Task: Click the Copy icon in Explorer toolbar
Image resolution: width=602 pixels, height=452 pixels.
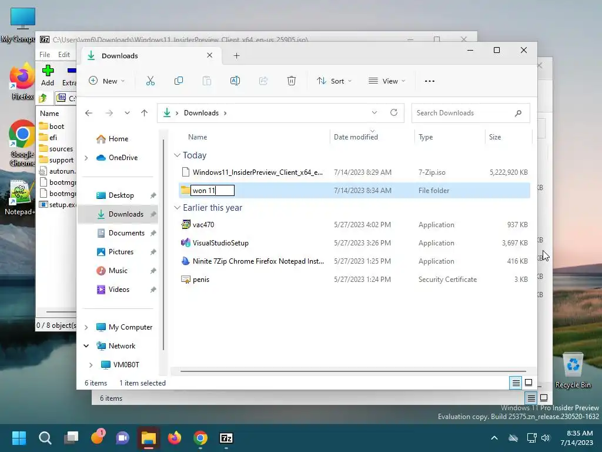Action: (179, 81)
